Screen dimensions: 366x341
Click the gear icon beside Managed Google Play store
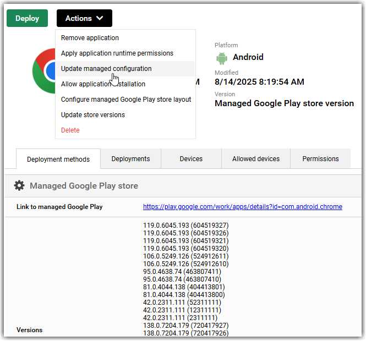point(19,186)
